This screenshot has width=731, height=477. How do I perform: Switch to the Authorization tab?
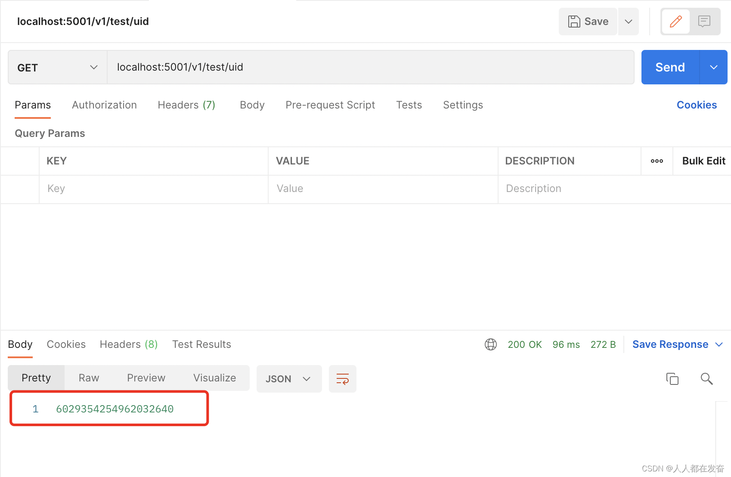click(104, 105)
